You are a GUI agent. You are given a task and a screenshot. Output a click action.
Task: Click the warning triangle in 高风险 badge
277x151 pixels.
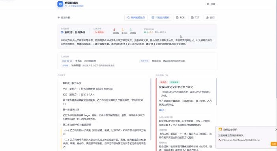pyautogui.click(x=96, y=32)
